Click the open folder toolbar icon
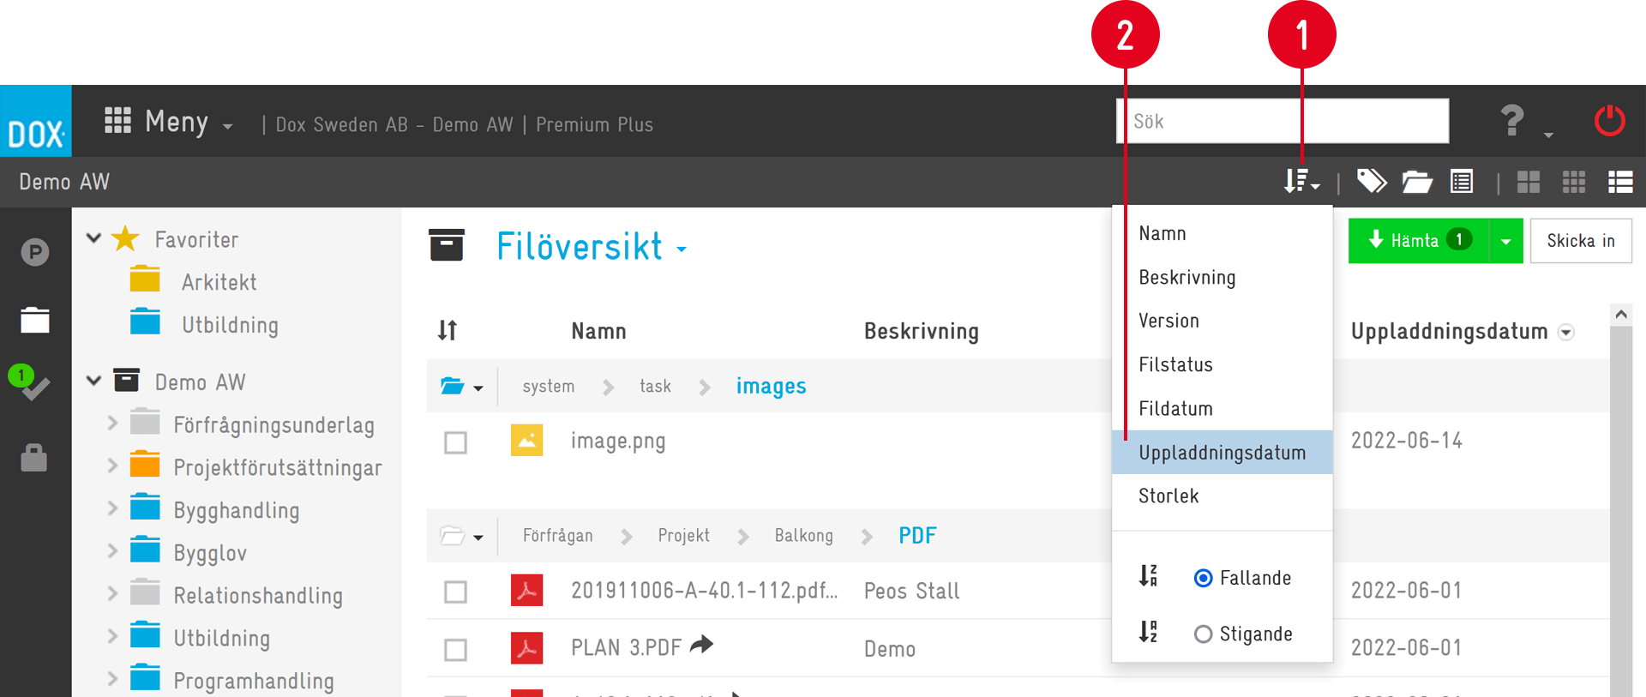Screen dimensions: 1646x697 click(x=1416, y=182)
